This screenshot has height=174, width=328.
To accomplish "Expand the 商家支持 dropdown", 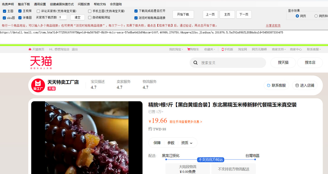I will (x=279, y=49).
